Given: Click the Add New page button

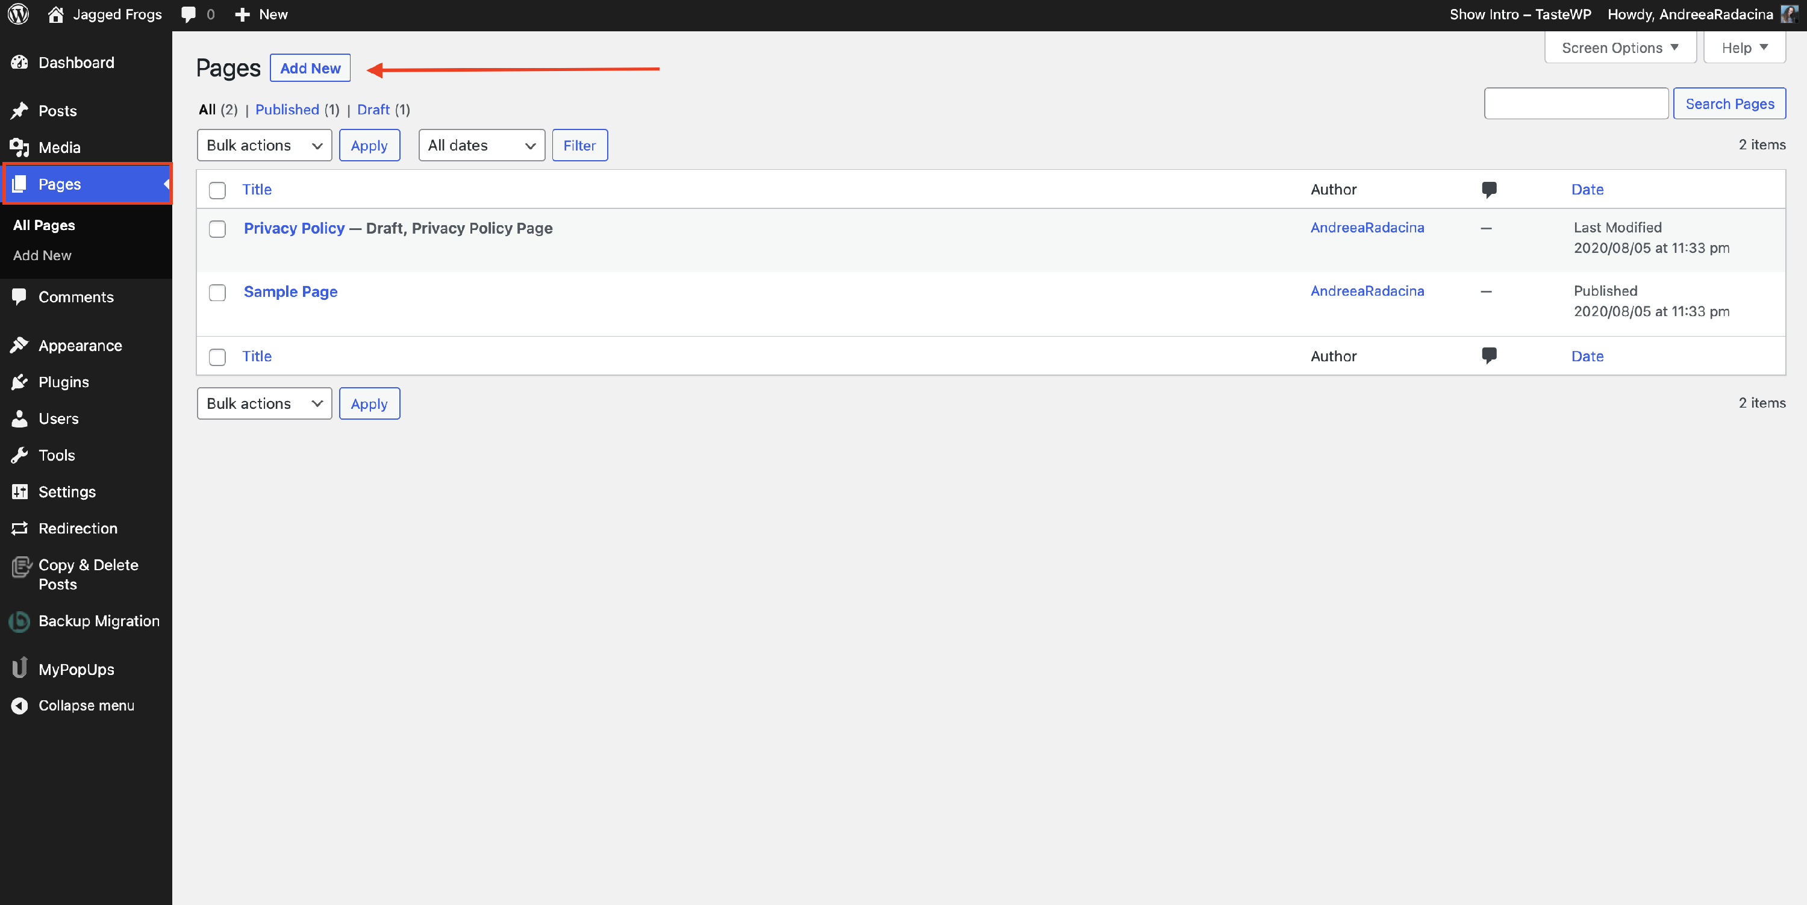Looking at the screenshot, I should (310, 68).
